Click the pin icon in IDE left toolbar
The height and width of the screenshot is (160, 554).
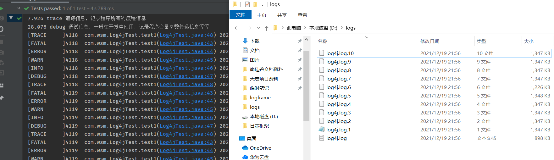(2, 98)
